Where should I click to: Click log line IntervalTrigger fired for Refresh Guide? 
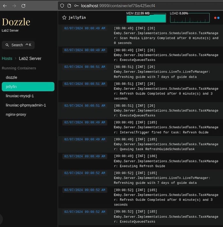click(x=166, y=127)
